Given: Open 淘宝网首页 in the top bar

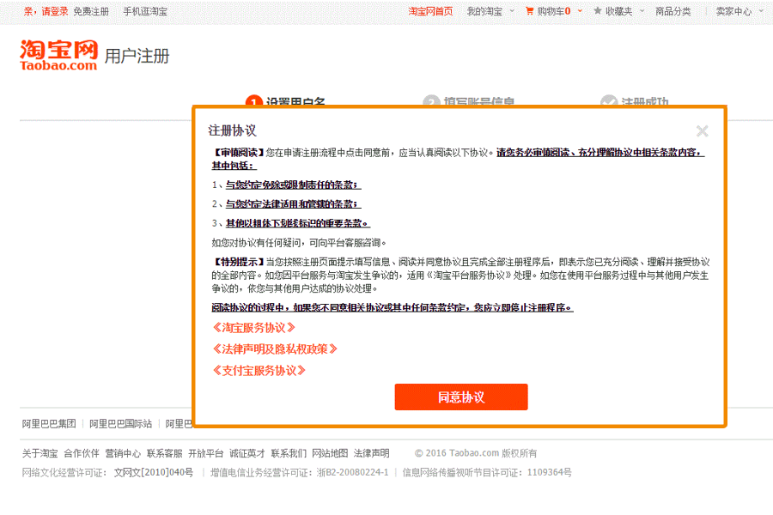Looking at the screenshot, I should coord(430,11).
